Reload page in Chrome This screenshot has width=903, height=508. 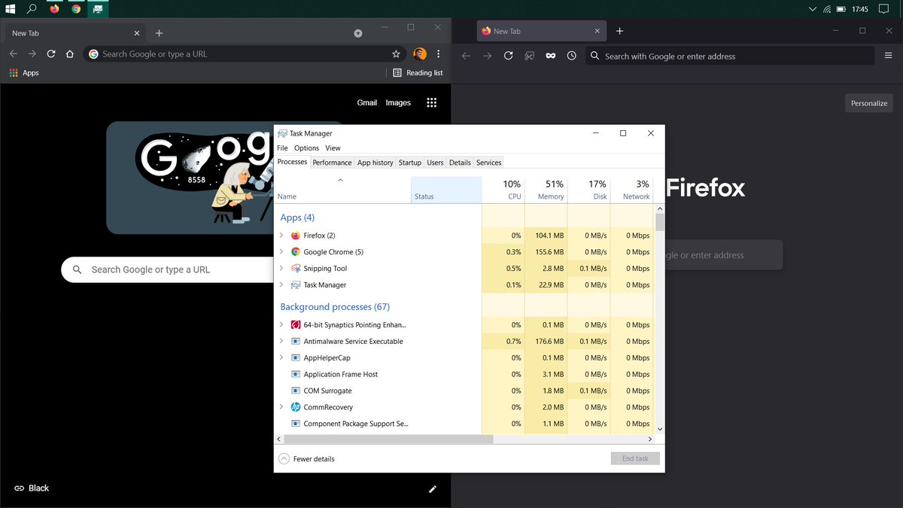(x=51, y=54)
